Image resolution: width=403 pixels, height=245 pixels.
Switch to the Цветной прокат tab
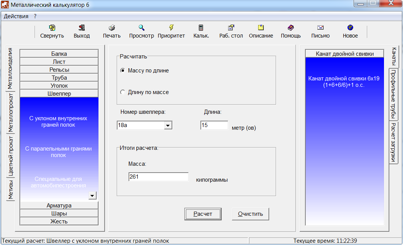(11, 156)
